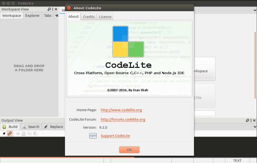Click the save build output icon
The image size is (257, 163).
tap(24, 133)
